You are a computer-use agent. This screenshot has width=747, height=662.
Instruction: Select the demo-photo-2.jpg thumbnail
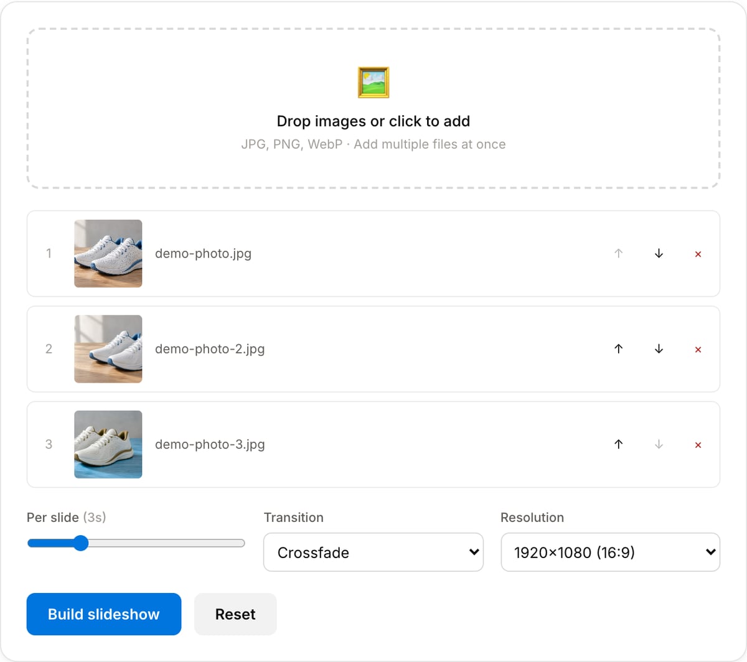point(108,349)
